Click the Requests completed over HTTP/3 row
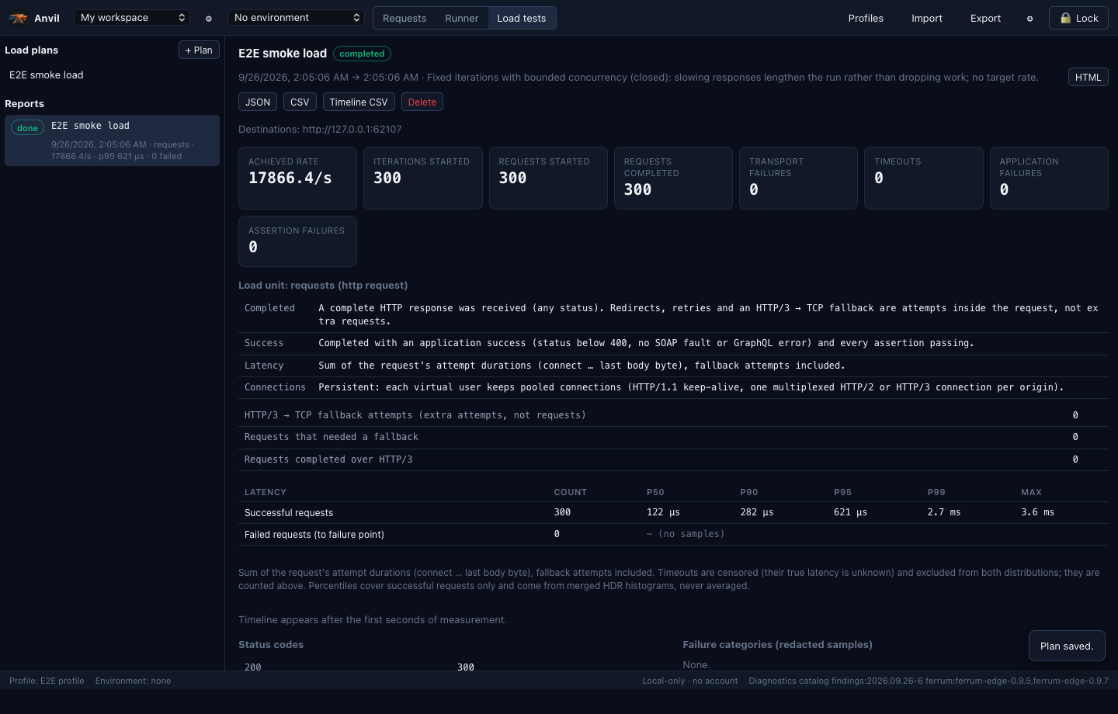This screenshot has height=714, width=1118. (673, 459)
